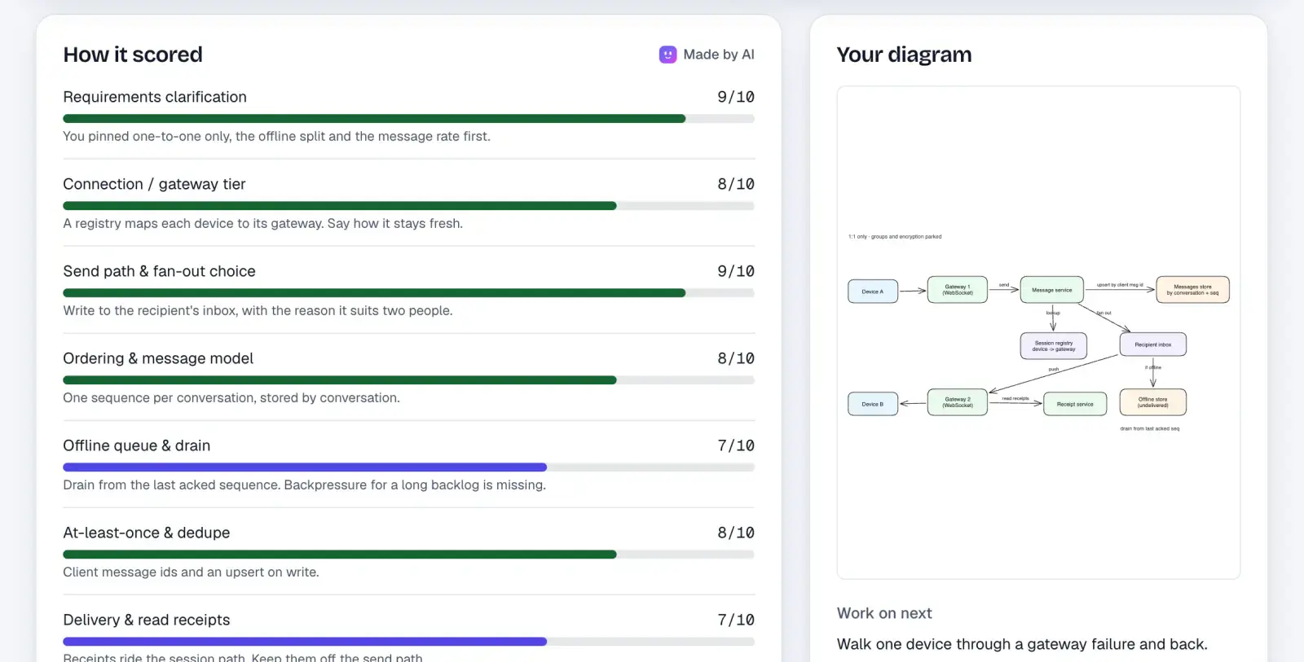Click the 9/10 score for Requirements clarification
The width and height of the screenshot is (1304, 662).
(x=736, y=97)
